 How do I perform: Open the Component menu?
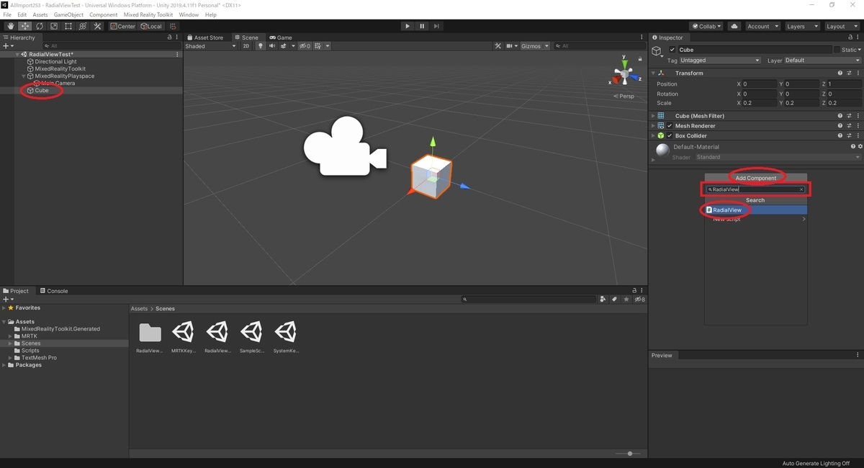tap(104, 14)
